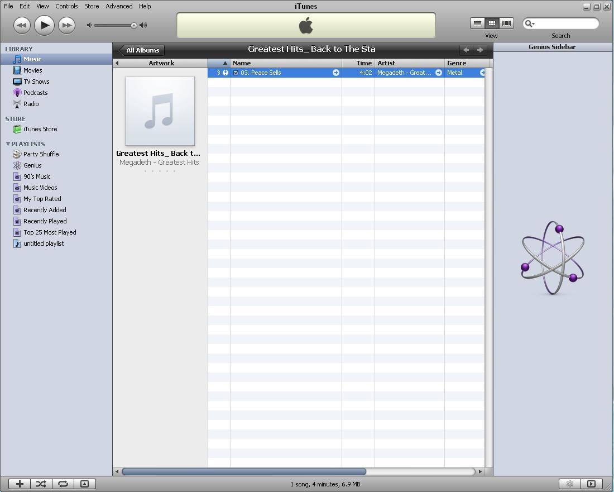The image size is (614, 492).
Task: Sort by the Time column header
Action: [358, 63]
